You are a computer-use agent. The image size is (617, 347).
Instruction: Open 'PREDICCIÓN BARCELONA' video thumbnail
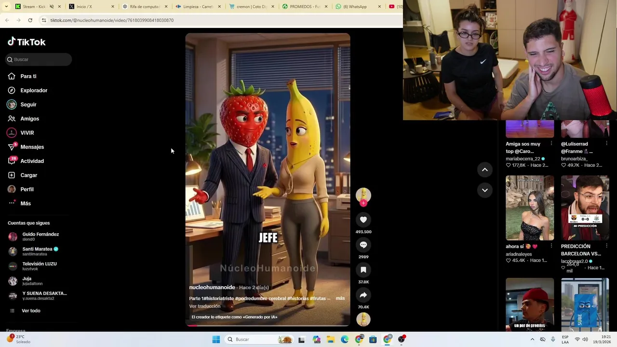[x=585, y=208]
